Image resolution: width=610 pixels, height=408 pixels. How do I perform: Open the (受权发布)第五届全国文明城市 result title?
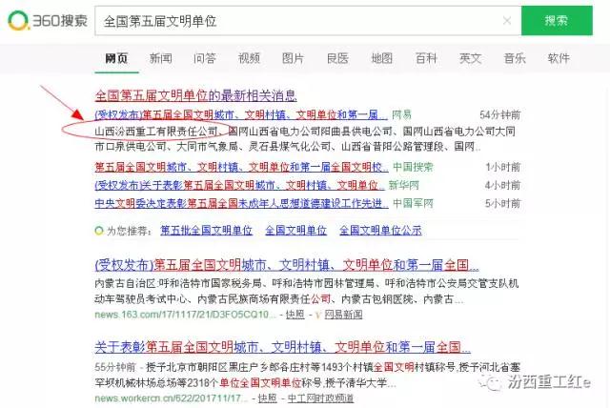[x=287, y=265]
